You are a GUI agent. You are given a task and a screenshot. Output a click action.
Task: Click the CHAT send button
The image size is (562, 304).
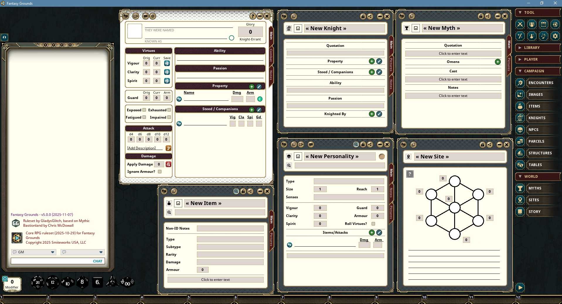point(98,261)
